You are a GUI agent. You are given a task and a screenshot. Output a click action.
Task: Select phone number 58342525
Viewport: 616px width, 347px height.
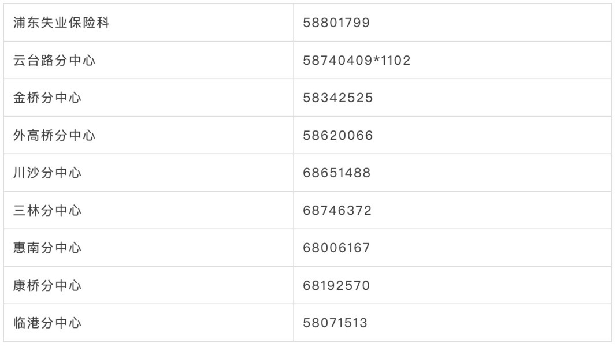click(x=338, y=98)
